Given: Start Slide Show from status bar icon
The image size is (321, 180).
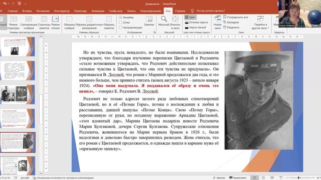Looking at the screenshot, I should (x=281, y=178).
